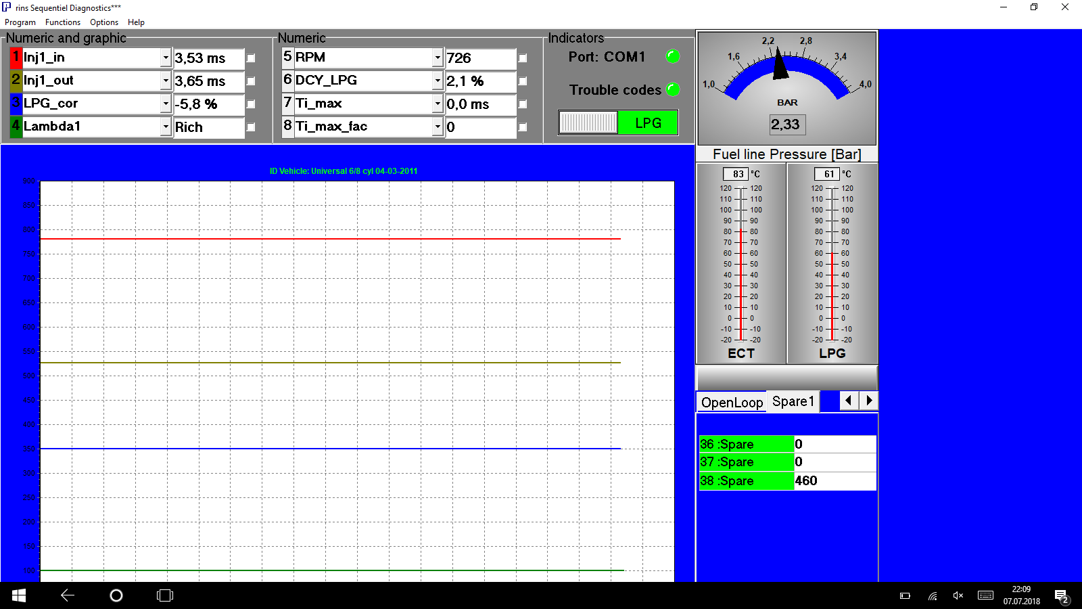
Task: Toggle checkbox next to Inj1_out value
Action: click(251, 81)
